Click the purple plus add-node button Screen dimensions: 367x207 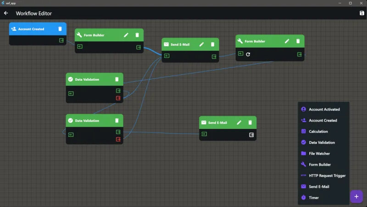tap(356, 196)
